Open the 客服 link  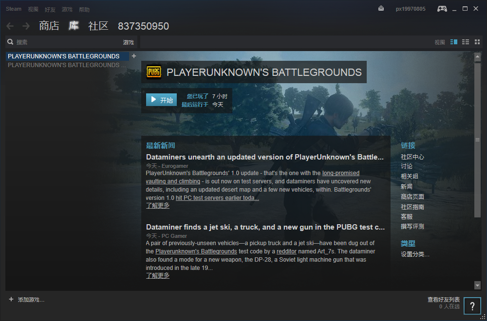407,216
